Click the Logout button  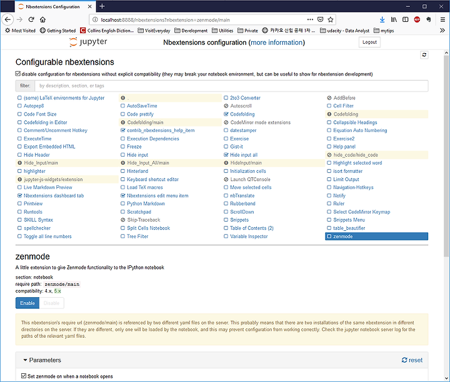point(369,42)
